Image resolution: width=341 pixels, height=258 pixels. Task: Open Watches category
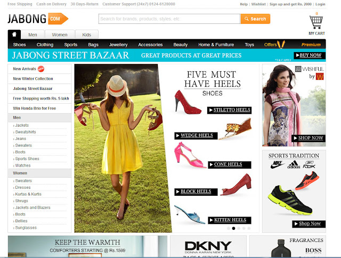point(22,165)
